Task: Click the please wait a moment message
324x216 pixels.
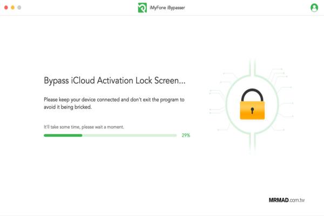Action: click(84, 127)
